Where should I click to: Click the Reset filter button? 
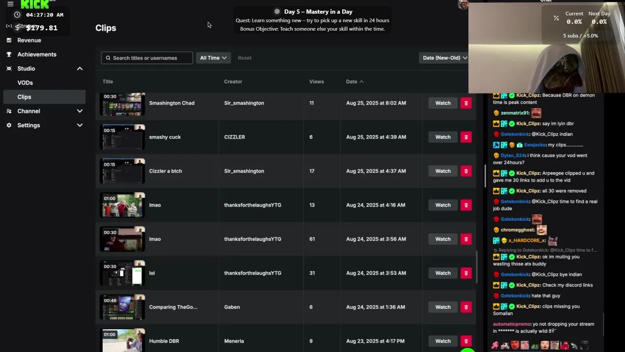tap(245, 58)
